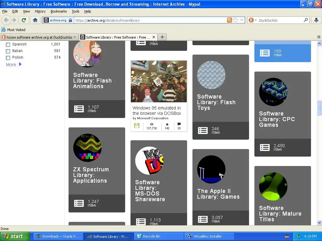Click the list icon beside 2,490 items
The image size is (322, 241).
(x=265, y=147)
